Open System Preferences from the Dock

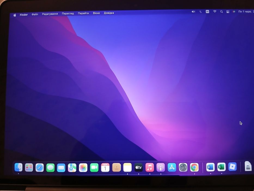183,167
